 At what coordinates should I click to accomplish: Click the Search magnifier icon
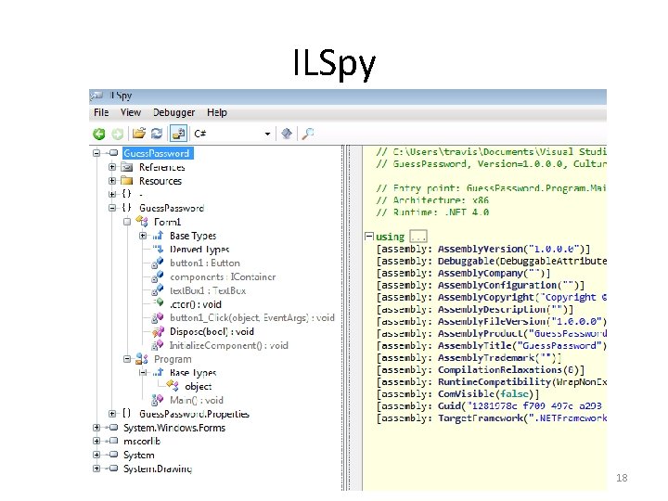click(307, 134)
